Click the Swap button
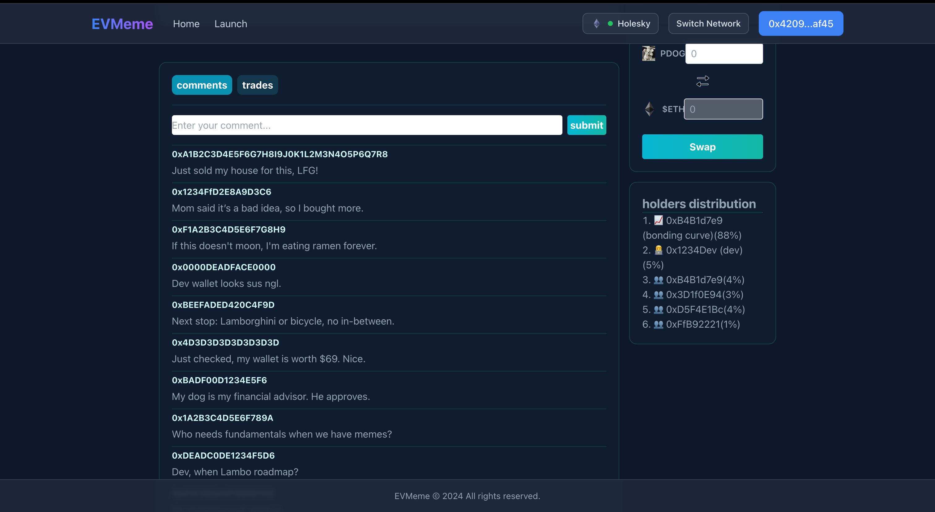The image size is (935, 512). pos(702,146)
